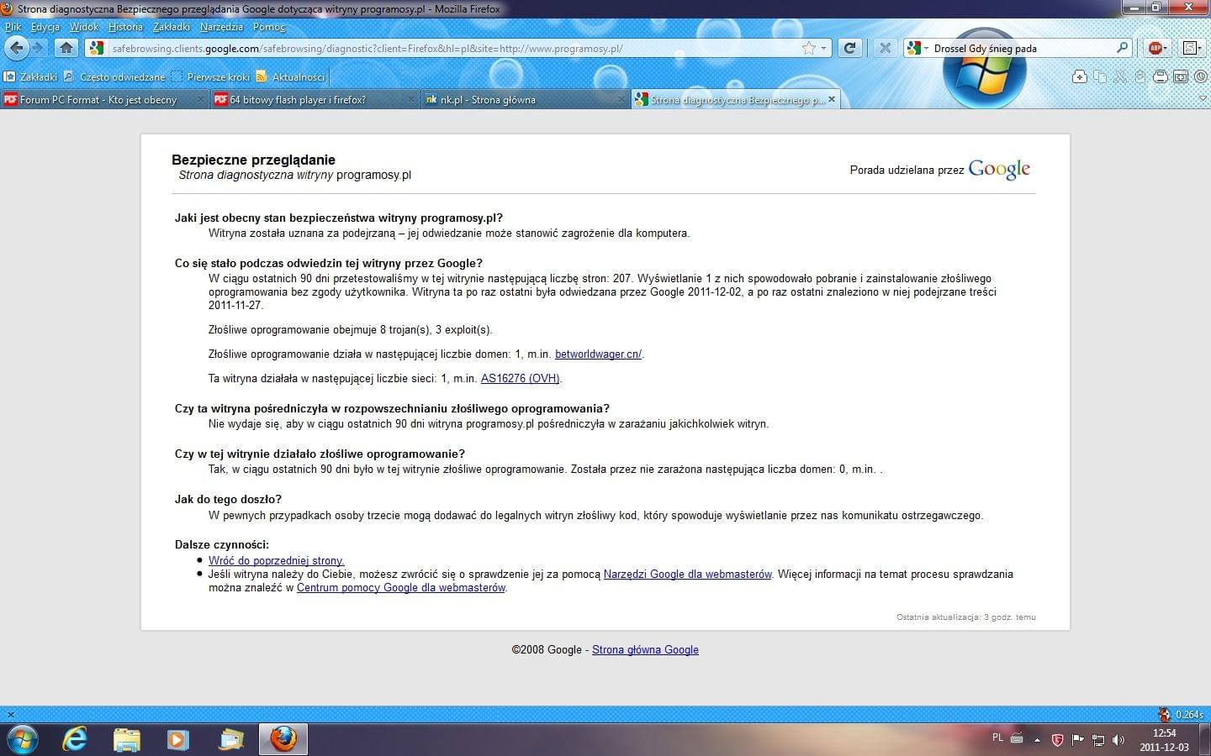Screen dimensions: 1211x756
Task: Open the Action Center flag tray icon
Action: [1077, 740]
